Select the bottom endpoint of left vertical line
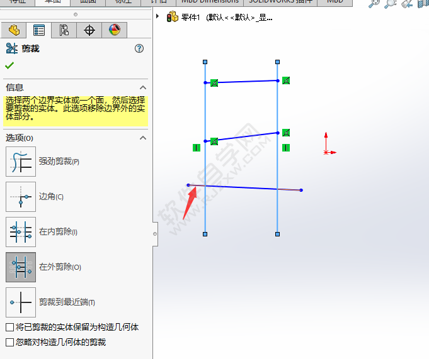Screen dimensions: 429x359 (205, 235)
